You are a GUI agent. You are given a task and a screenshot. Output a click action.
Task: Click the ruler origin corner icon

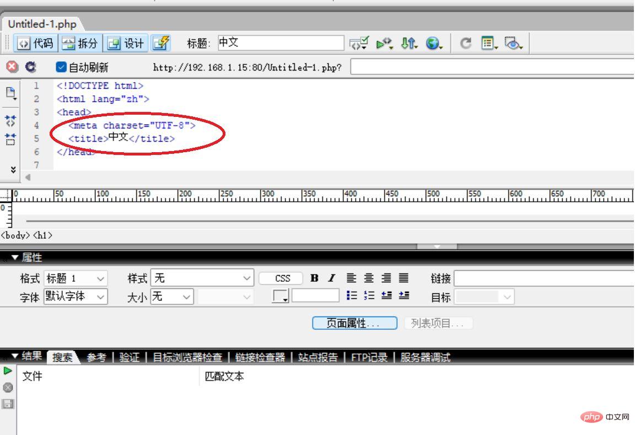click(6, 195)
